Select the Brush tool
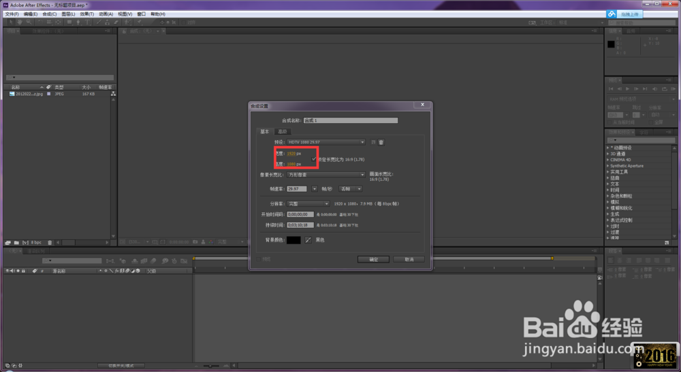This screenshot has height=372, width=681. (99, 22)
